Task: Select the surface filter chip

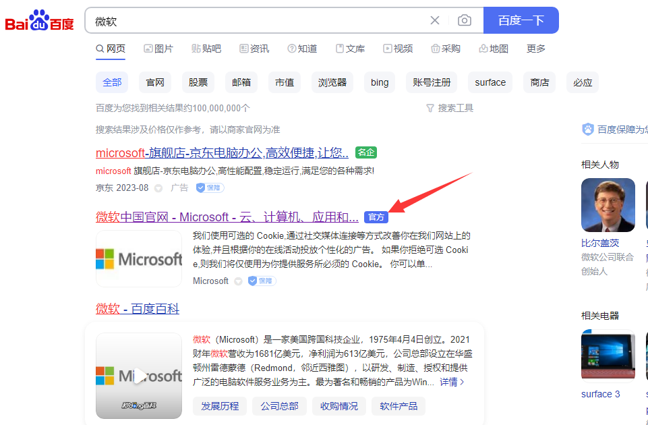Action: [490, 82]
